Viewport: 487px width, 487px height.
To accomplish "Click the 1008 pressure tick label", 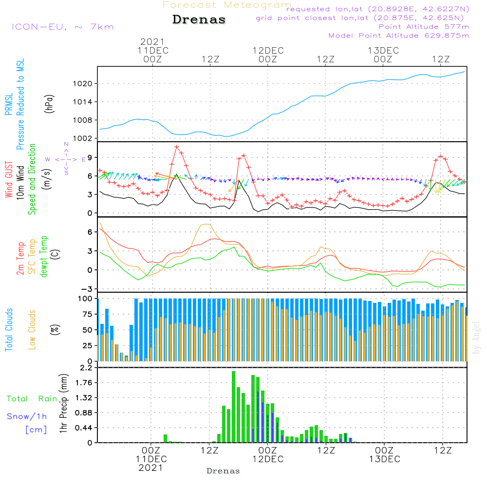I will coord(83,120).
